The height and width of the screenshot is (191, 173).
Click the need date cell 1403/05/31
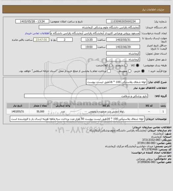point(18,111)
